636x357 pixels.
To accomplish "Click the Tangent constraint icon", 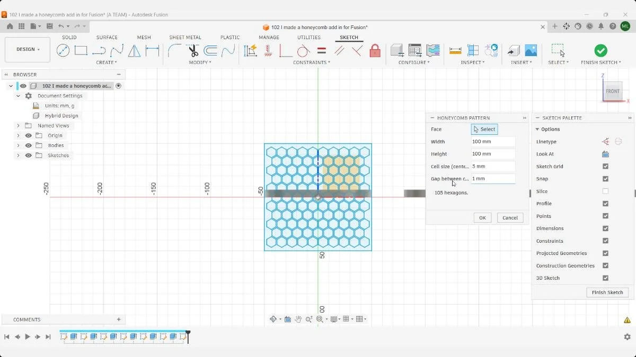I will (x=303, y=51).
